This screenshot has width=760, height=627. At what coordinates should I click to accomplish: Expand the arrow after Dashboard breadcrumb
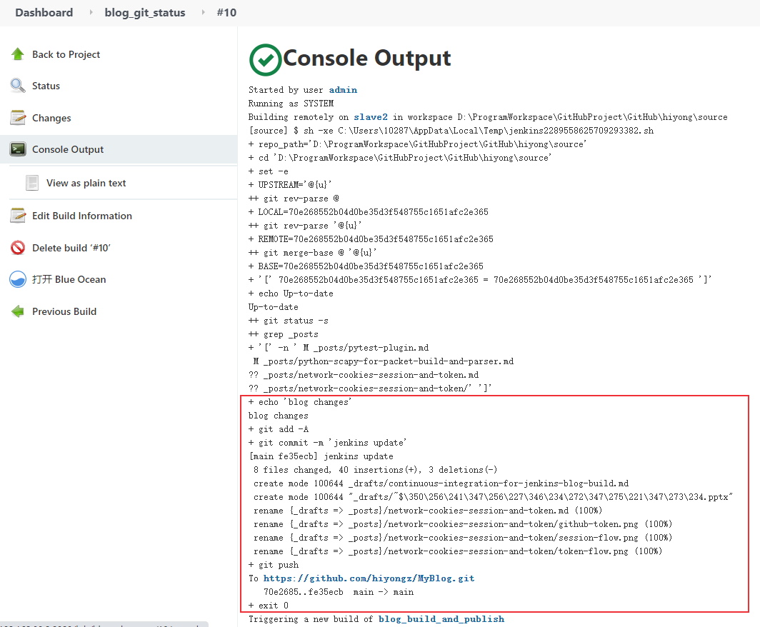(91, 13)
